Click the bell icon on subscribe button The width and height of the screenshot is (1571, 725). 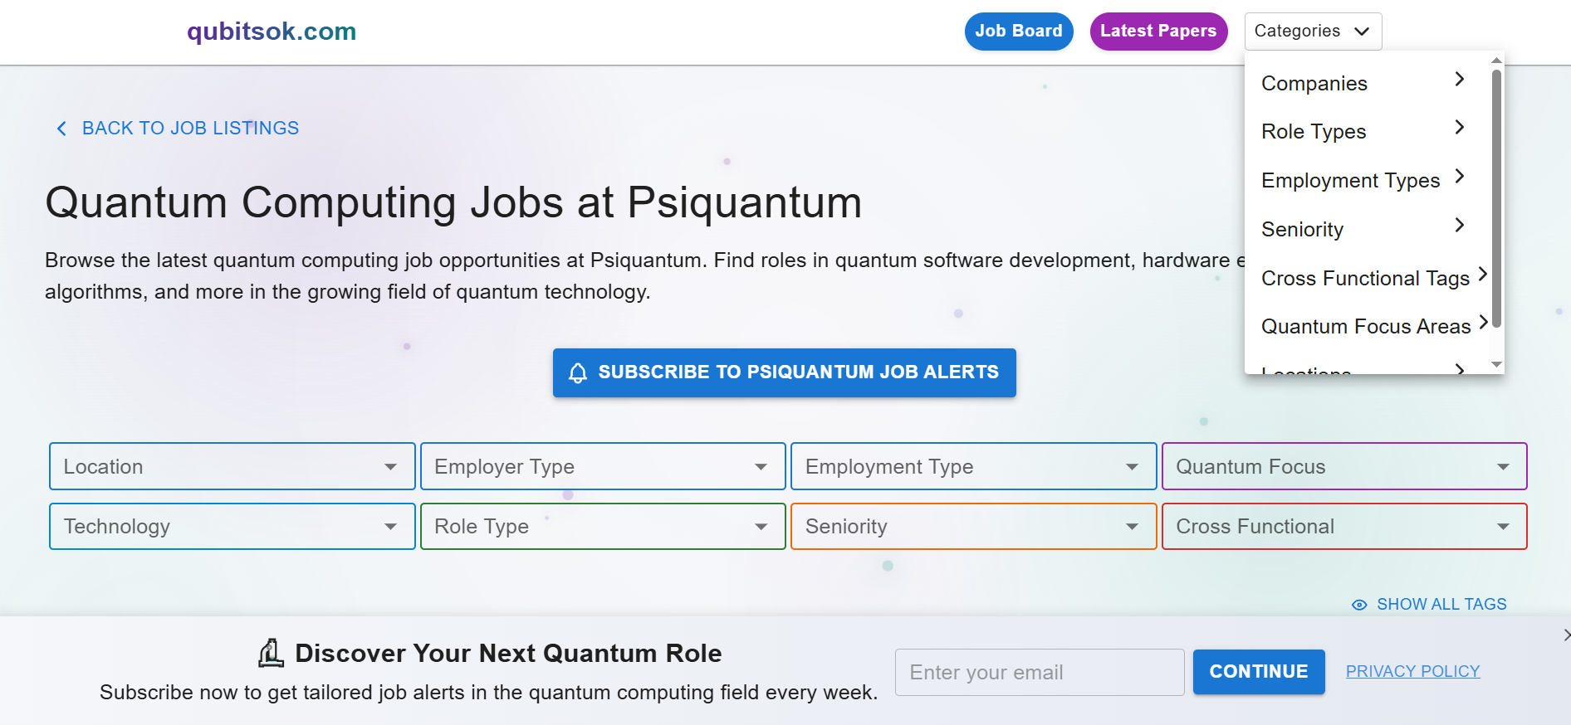coord(578,373)
